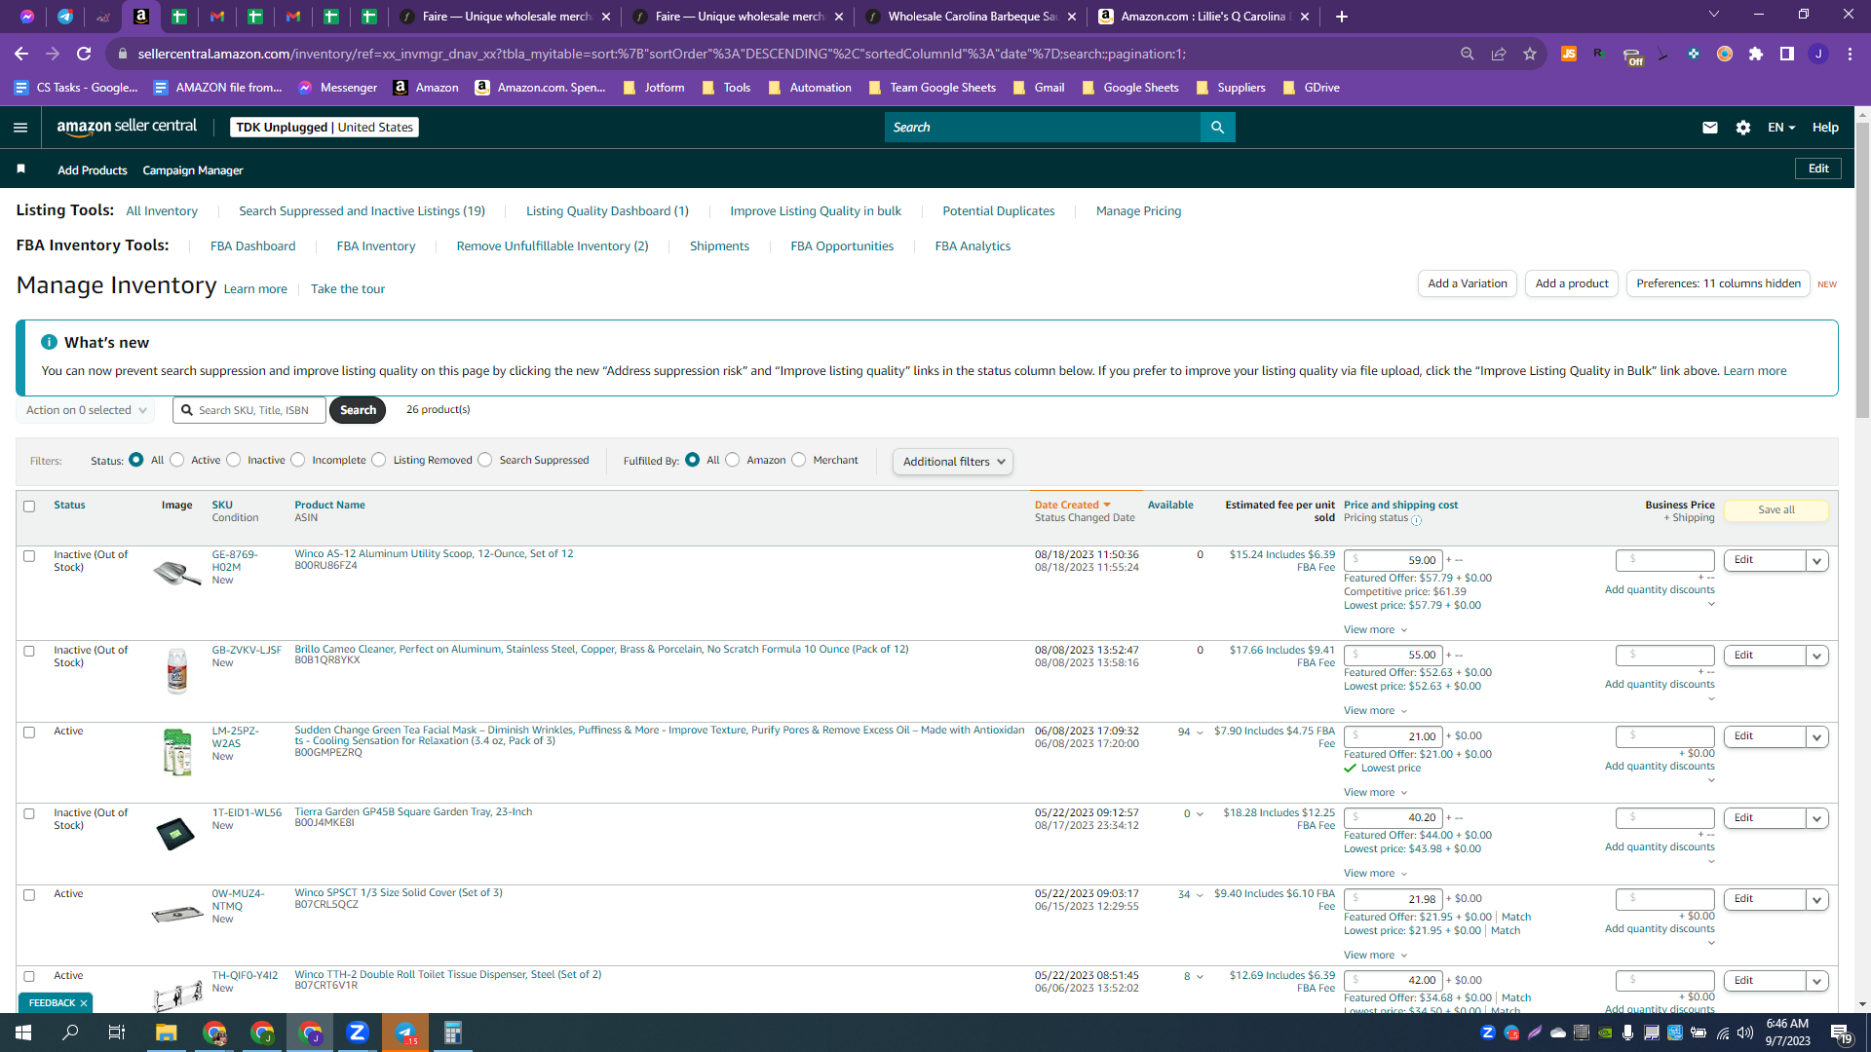The height and width of the screenshot is (1052, 1871).
Task: Open File Explorer from taskbar
Action: click(x=166, y=1033)
